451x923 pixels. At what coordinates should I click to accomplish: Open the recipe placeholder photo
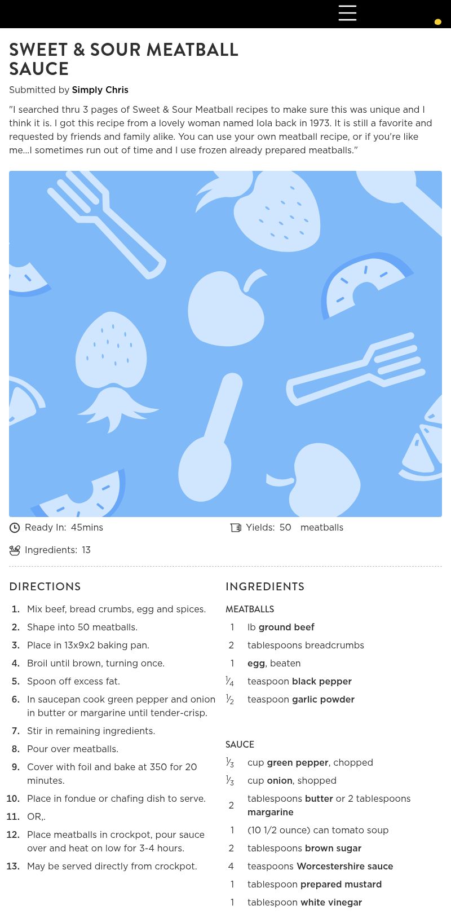(225, 344)
